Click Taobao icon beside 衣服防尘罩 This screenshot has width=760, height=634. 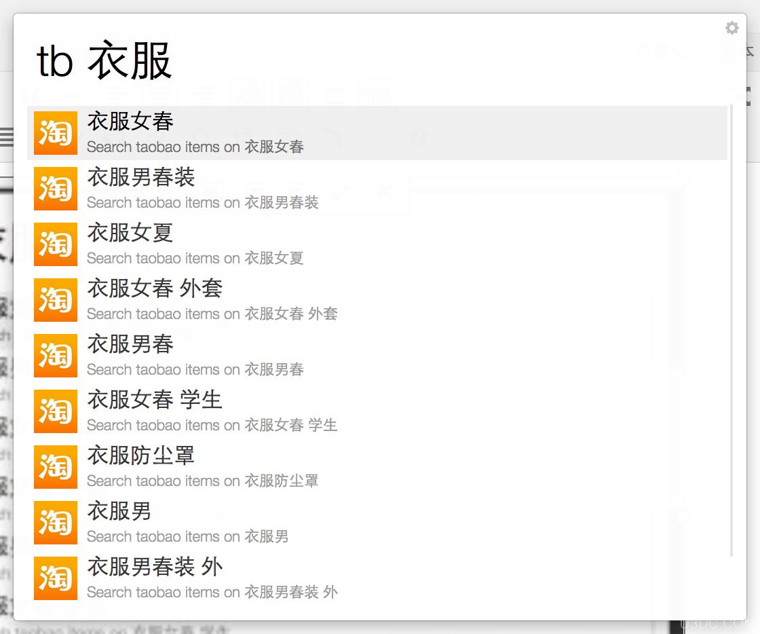pyautogui.click(x=56, y=468)
